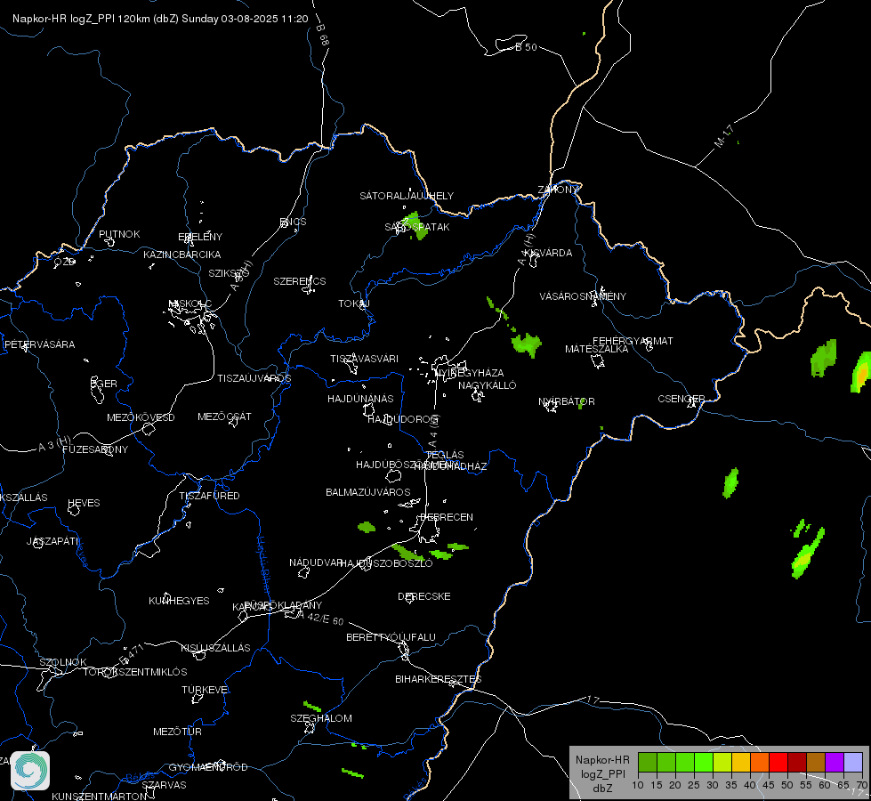Click the KISÚJSZÁLLÁS city label

215,648
